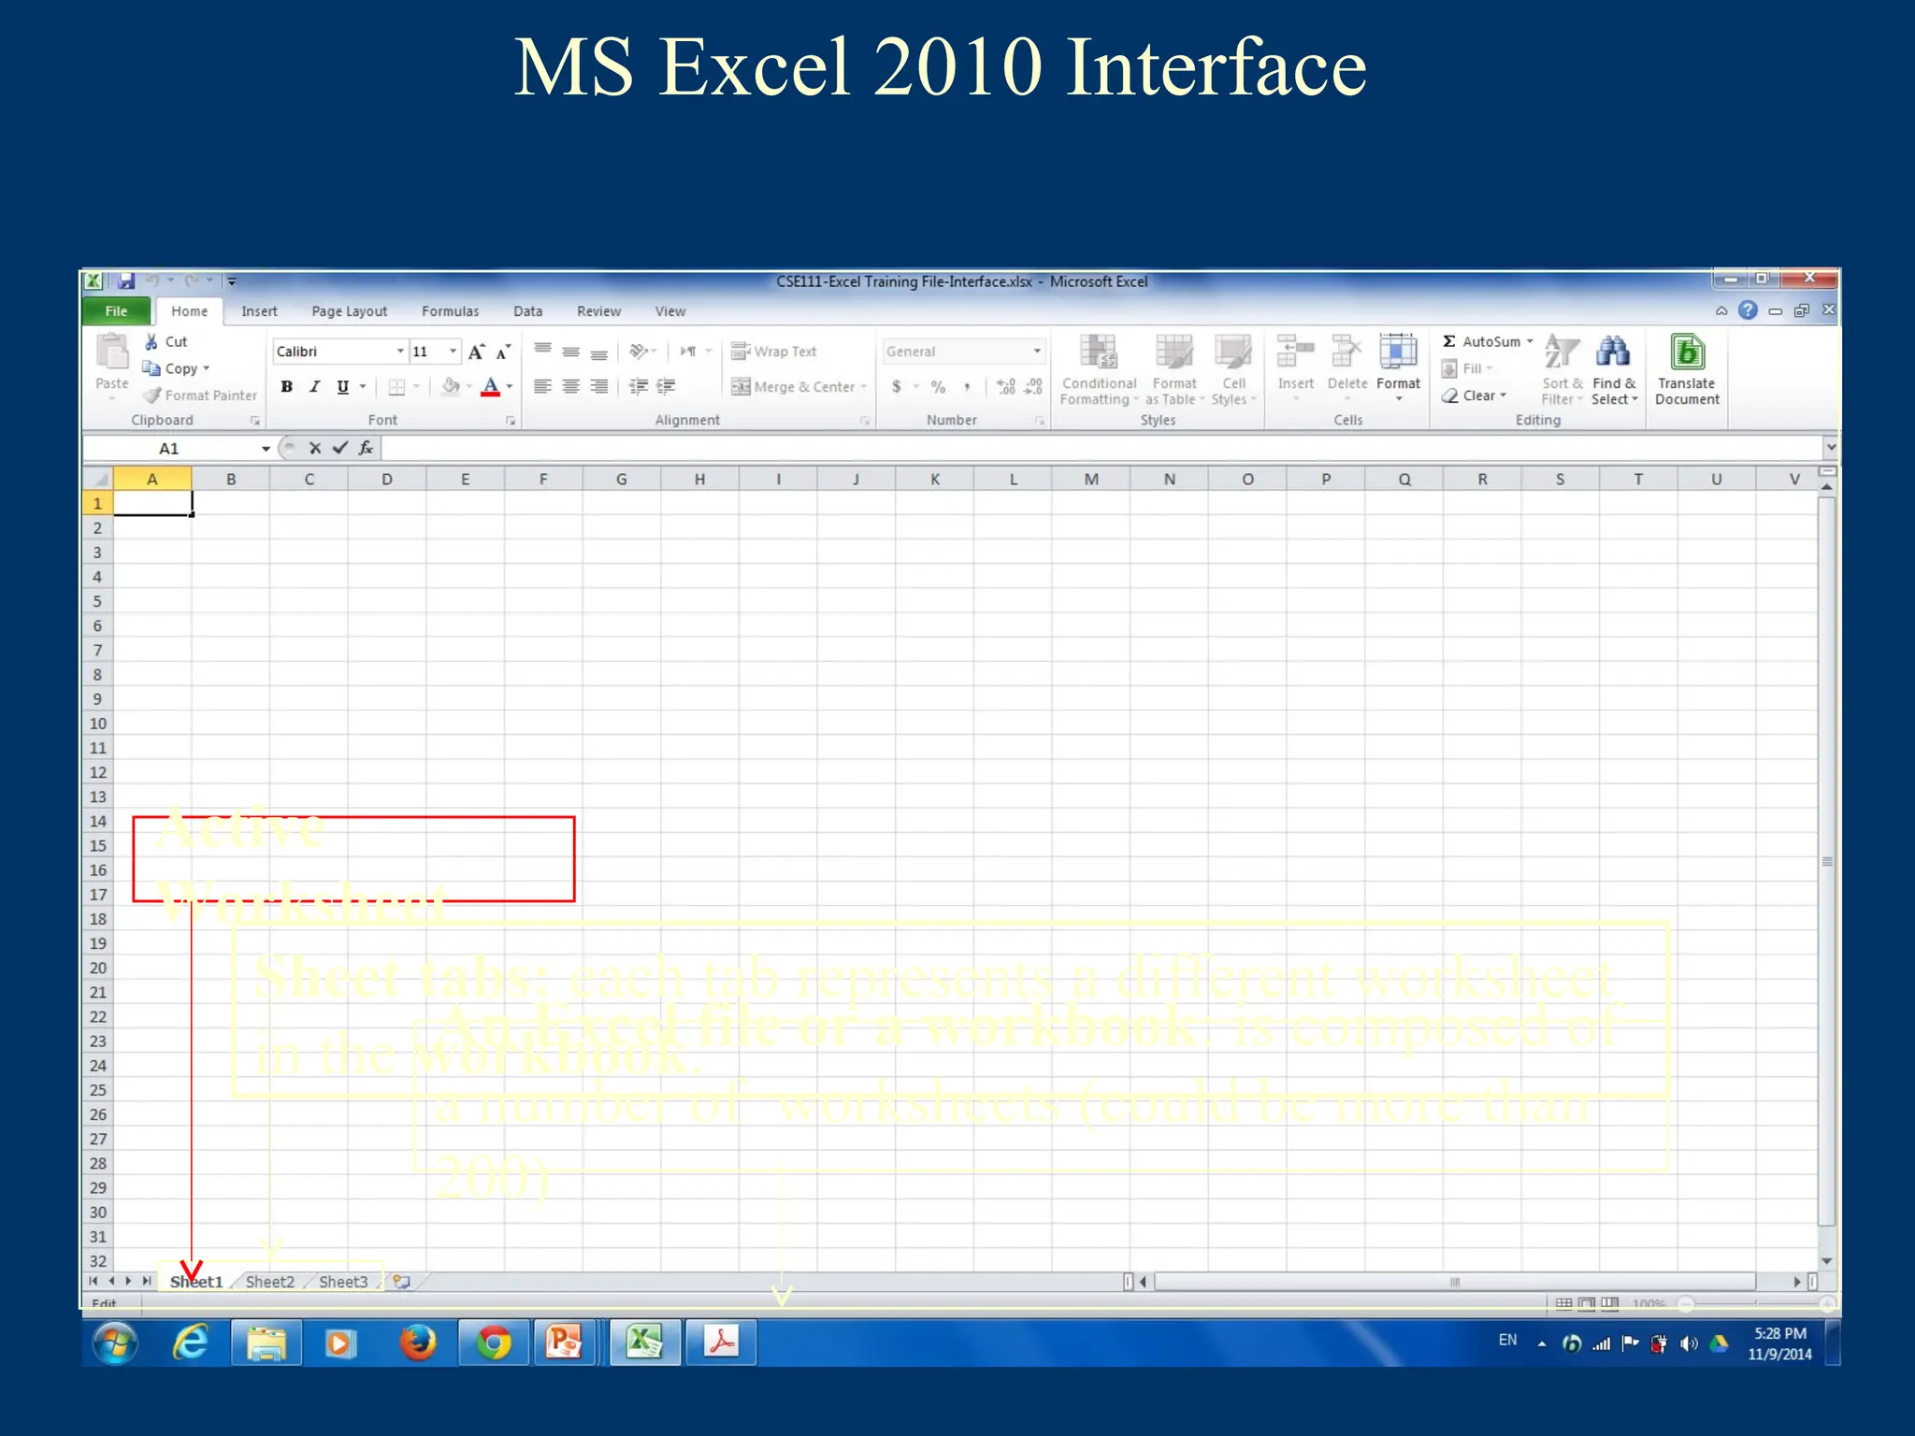Click the vertical scrollbar thumb
Screen dimensions: 1915x1436
pyautogui.click(x=1826, y=861)
